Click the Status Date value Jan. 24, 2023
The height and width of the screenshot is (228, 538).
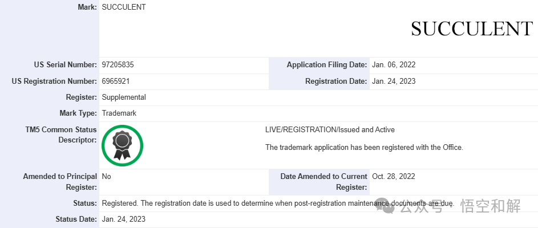tap(124, 219)
